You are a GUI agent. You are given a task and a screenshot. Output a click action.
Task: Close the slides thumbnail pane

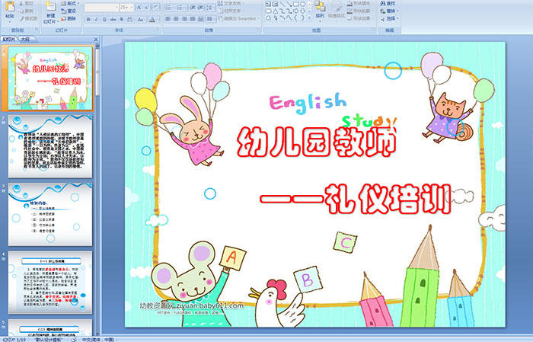pyautogui.click(x=96, y=40)
